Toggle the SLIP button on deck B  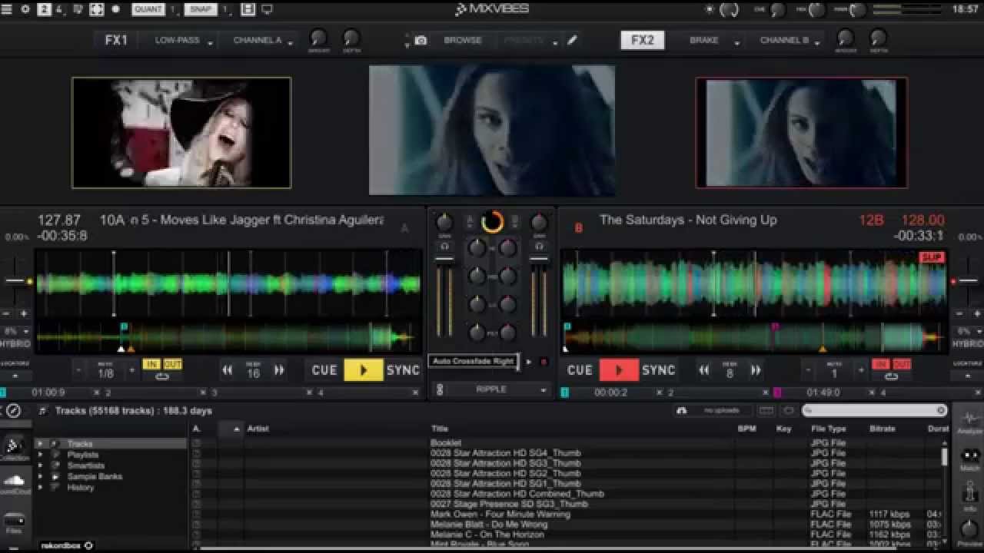coord(932,257)
